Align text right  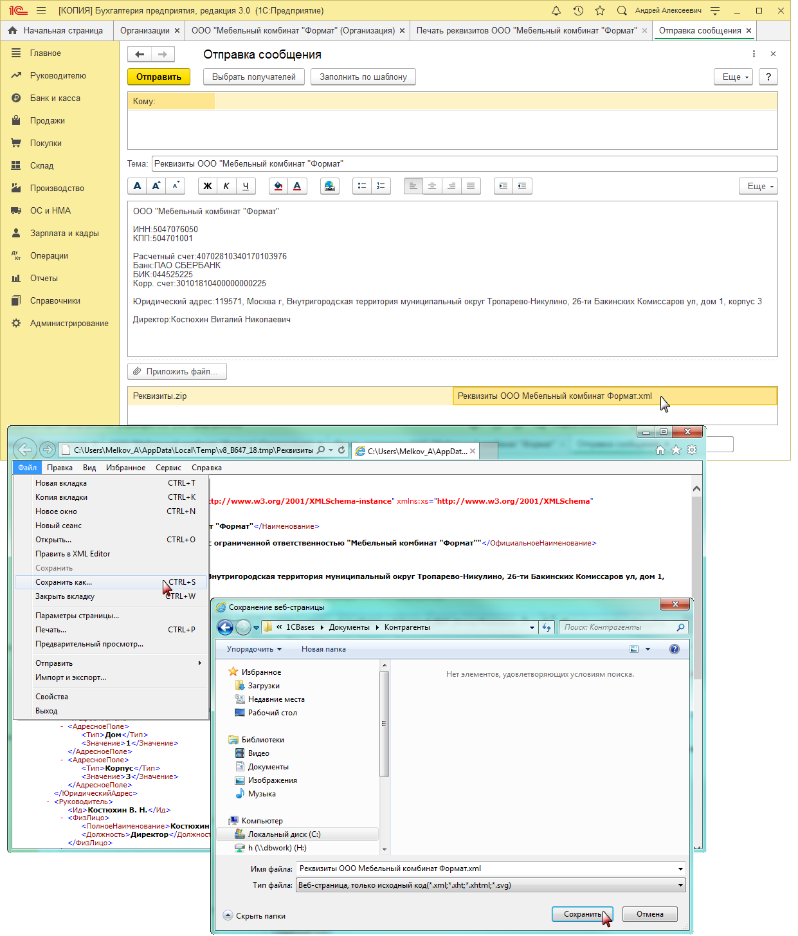[451, 186]
